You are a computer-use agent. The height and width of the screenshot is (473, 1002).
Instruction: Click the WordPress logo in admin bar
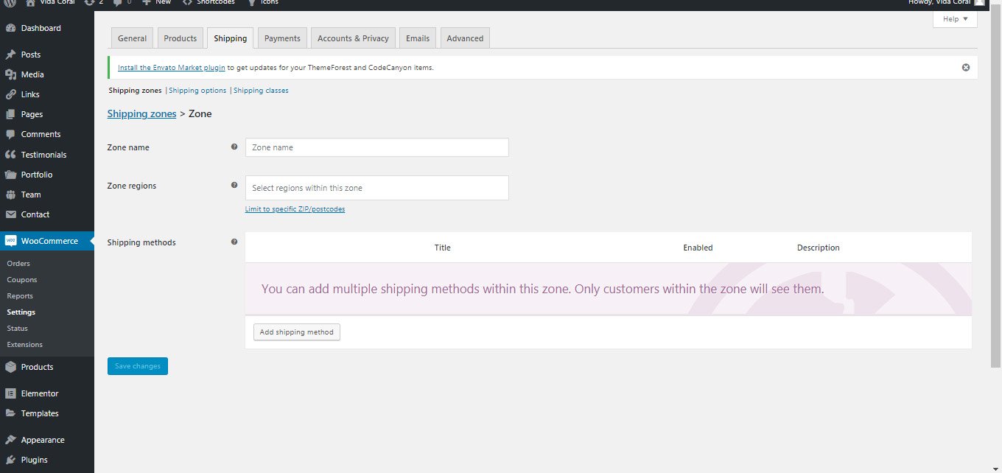click(10, 2)
